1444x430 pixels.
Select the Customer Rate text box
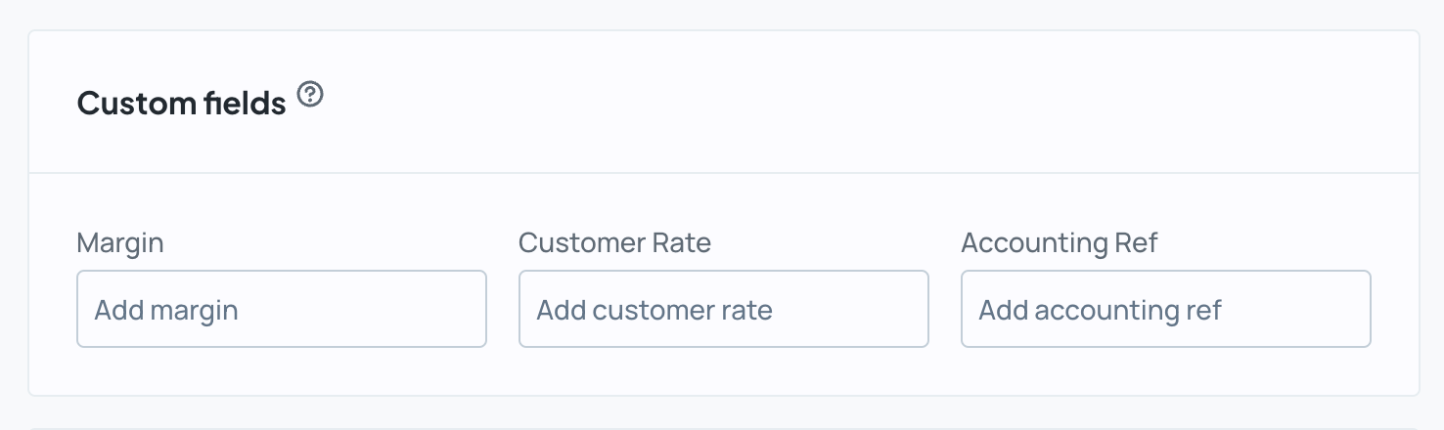(x=723, y=309)
